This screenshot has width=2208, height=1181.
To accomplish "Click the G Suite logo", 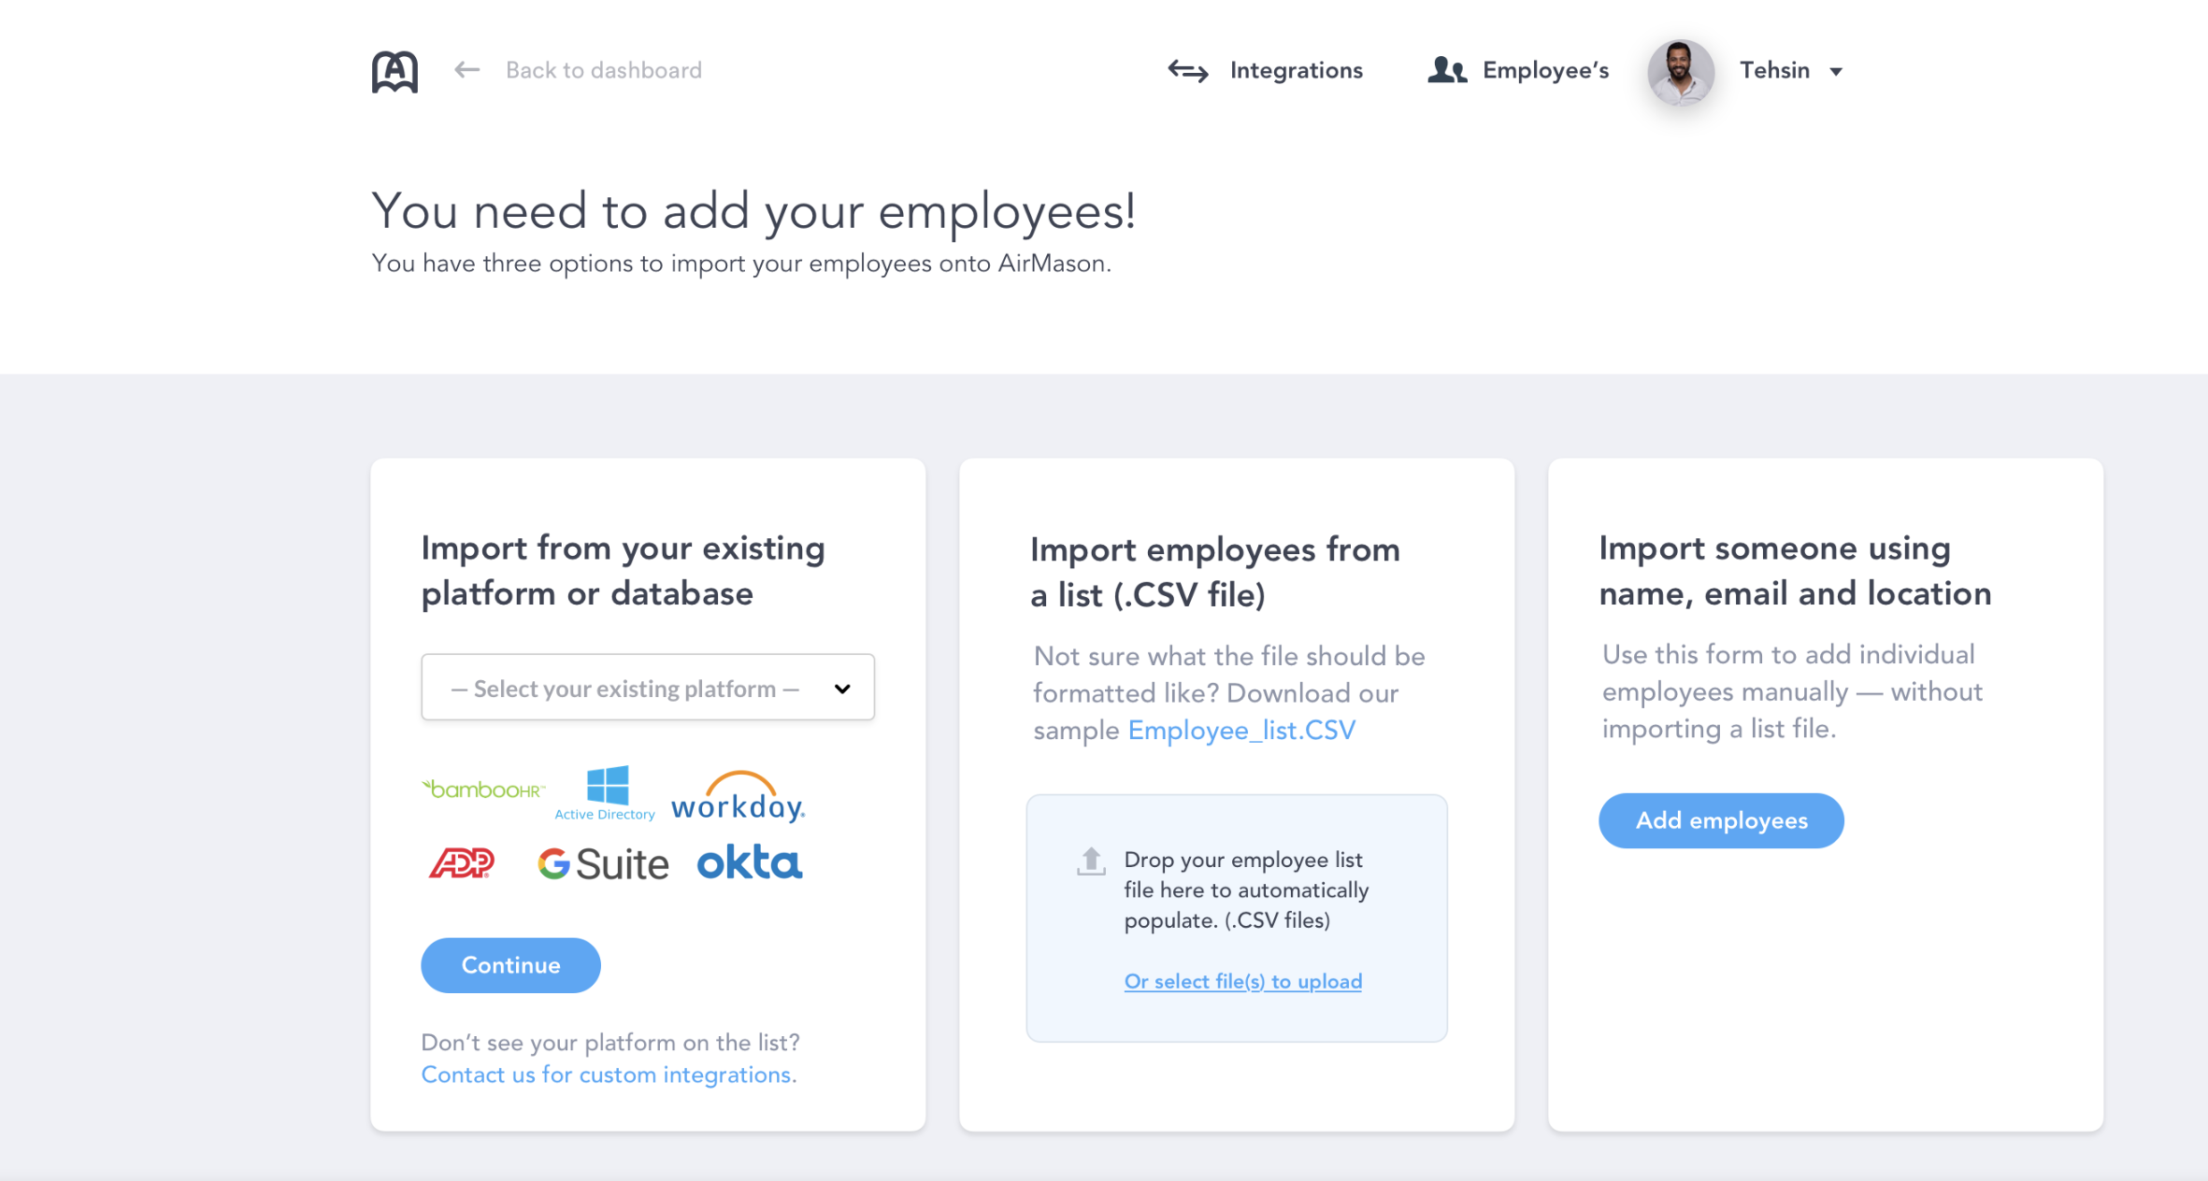I will point(603,863).
